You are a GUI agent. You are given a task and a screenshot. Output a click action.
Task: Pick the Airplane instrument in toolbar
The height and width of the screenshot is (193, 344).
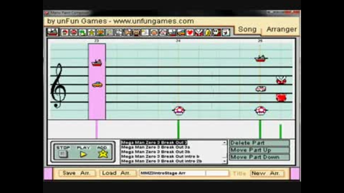tap(163, 33)
